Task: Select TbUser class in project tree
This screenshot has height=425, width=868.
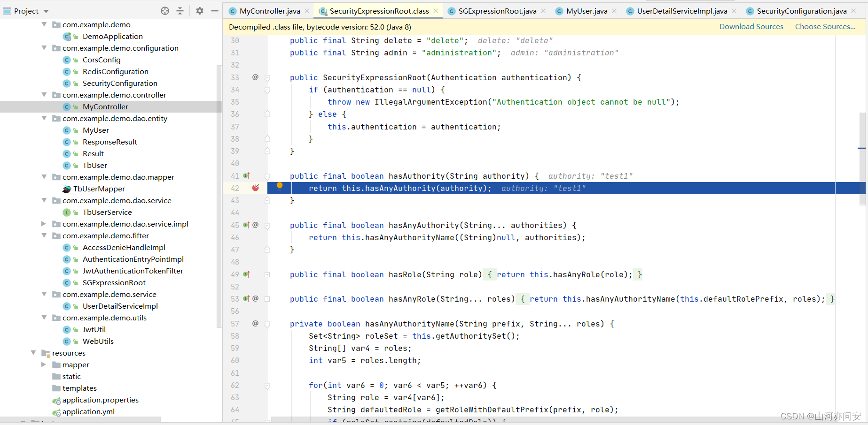Action: tap(95, 165)
